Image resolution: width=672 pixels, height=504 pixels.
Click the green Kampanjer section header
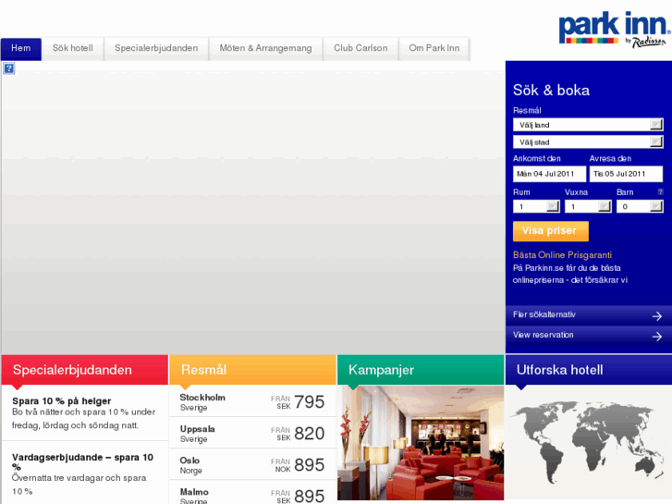(x=421, y=370)
